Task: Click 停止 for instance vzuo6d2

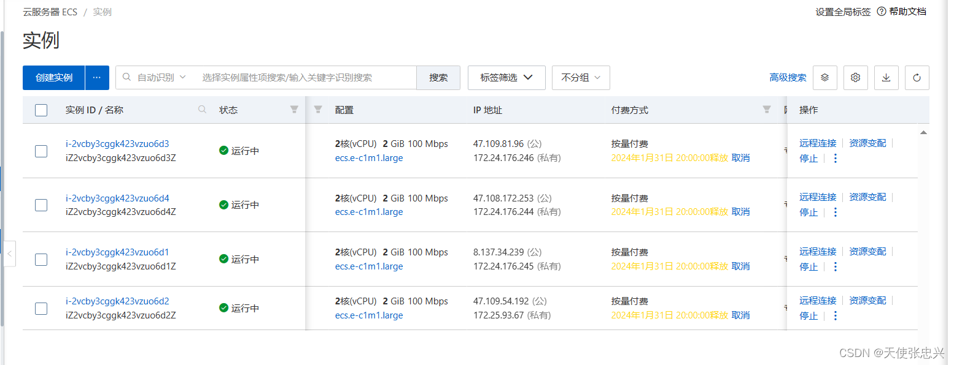Action: [x=809, y=316]
